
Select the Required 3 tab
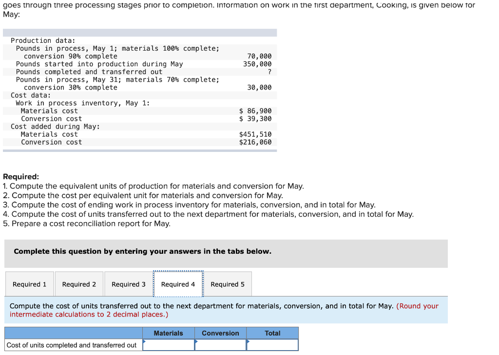(x=128, y=284)
